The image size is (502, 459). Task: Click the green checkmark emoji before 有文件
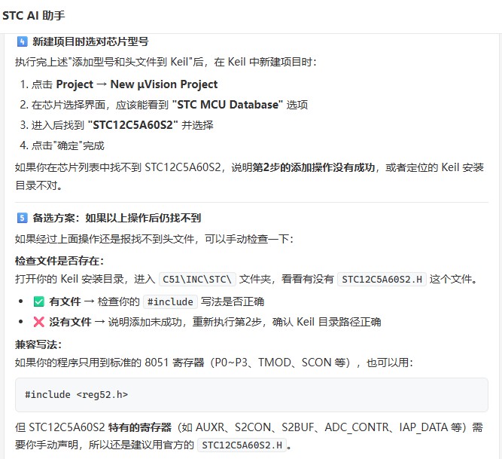38,301
